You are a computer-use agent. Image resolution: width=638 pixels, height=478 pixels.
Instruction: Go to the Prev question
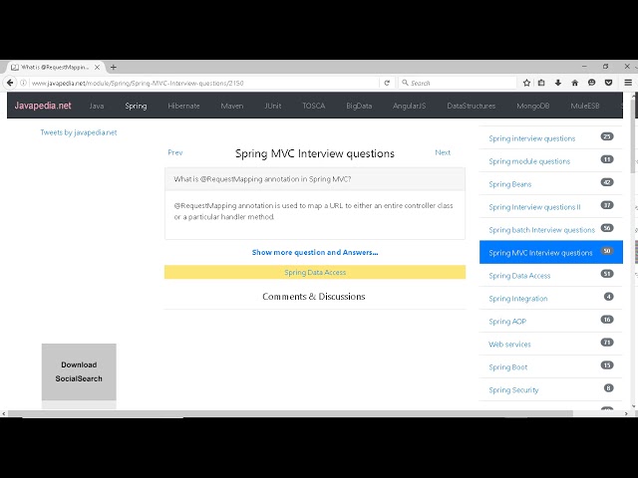coord(175,152)
